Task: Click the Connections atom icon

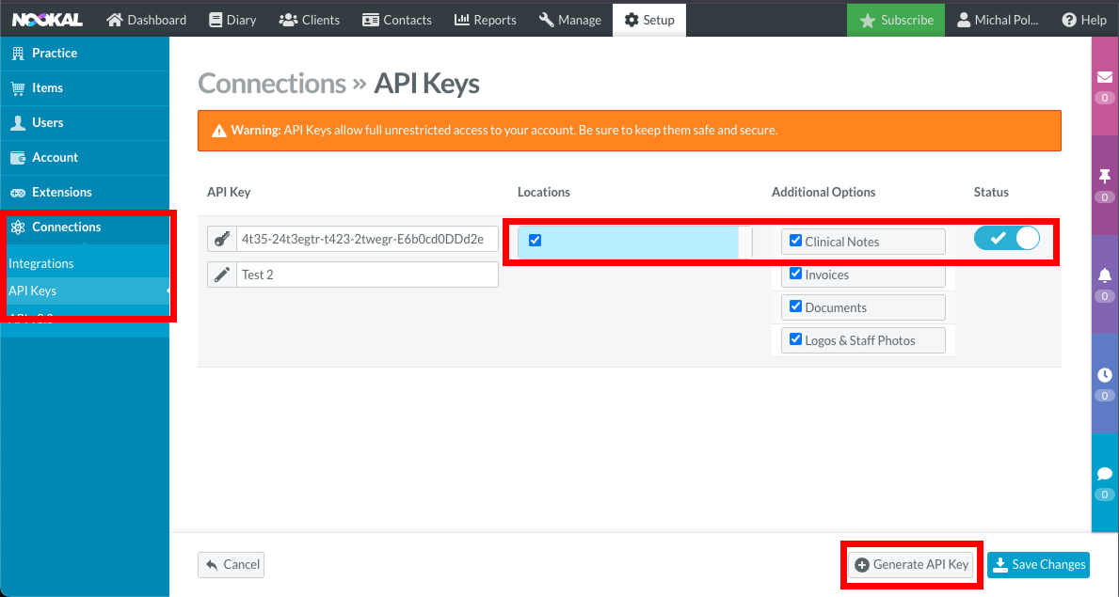Action: (18, 228)
